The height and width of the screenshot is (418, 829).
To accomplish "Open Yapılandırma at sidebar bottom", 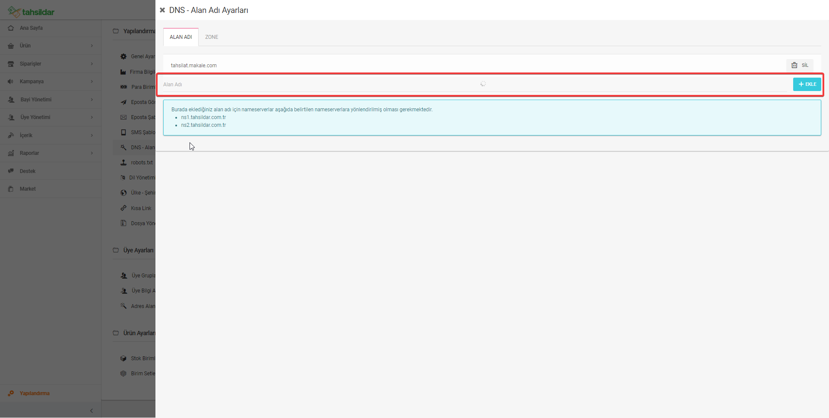I will point(51,393).
